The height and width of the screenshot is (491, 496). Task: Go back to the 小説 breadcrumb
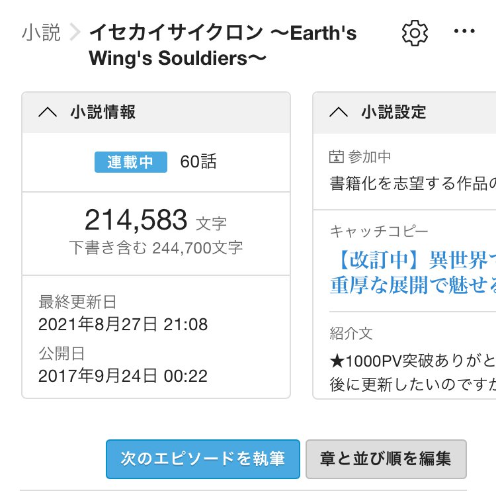(41, 32)
